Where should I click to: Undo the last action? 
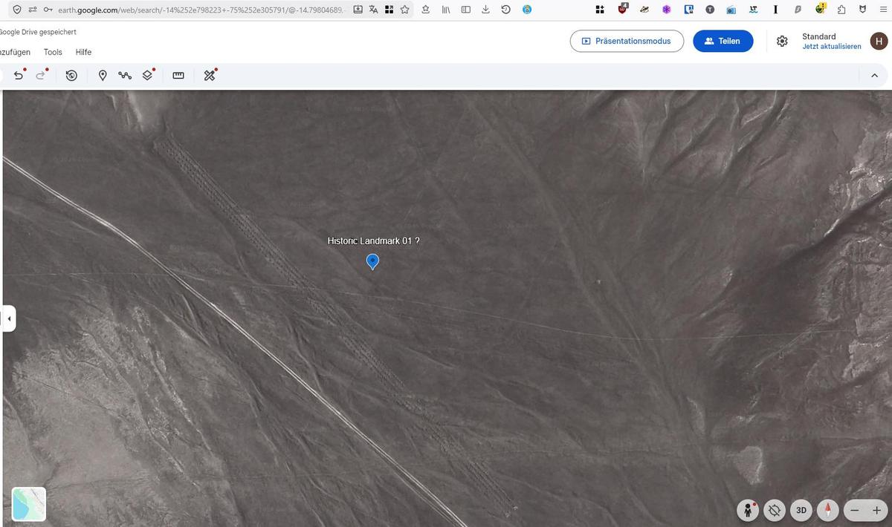19,75
